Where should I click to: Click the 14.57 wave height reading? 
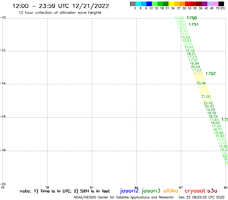click(182, 28)
